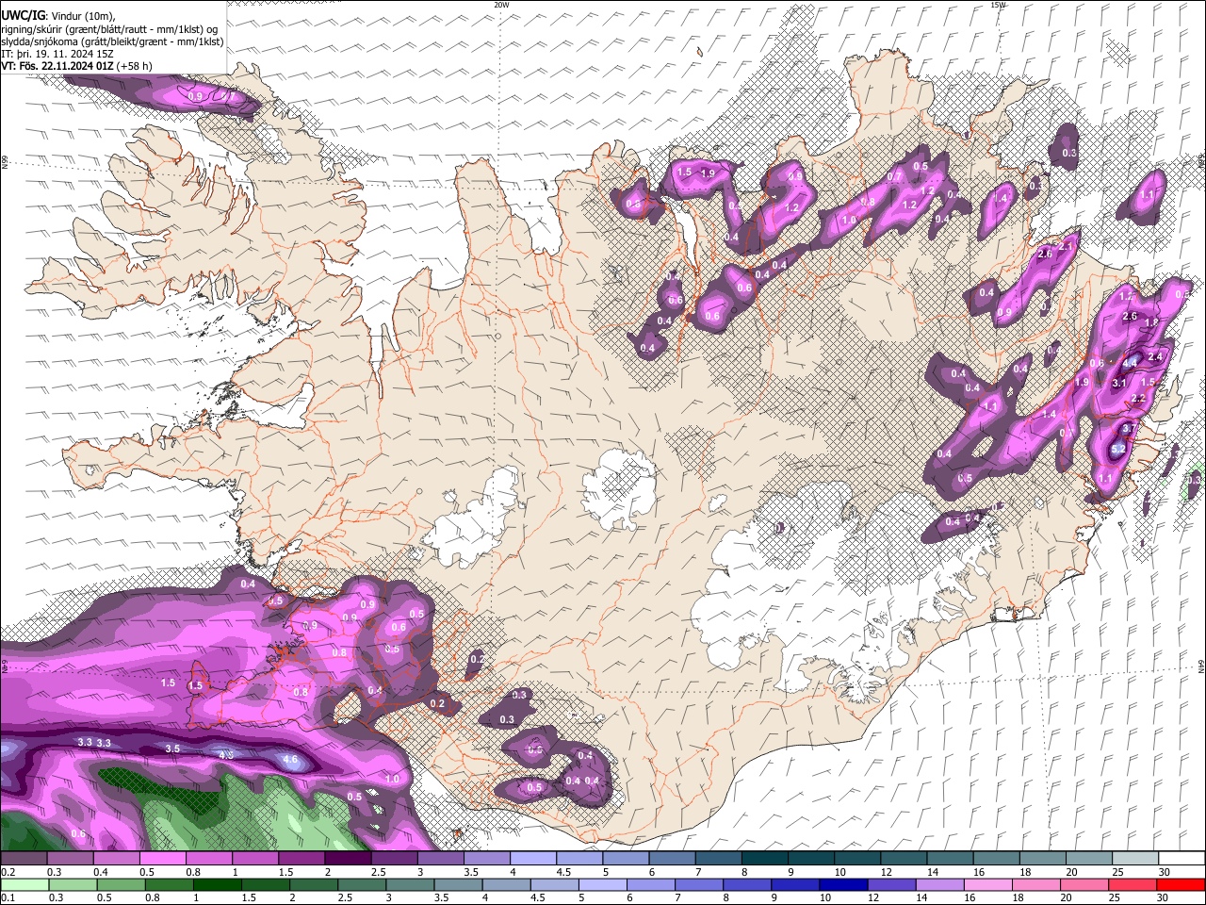The width and height of the screenshot is (1206, 905).
Task: Click the 6 label on lower scale
Action: [x=630, y=898]
